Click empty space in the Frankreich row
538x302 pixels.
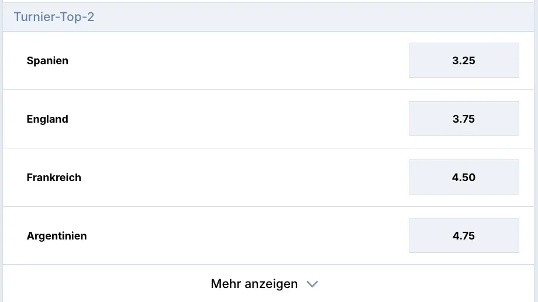[x=234, y=178]
